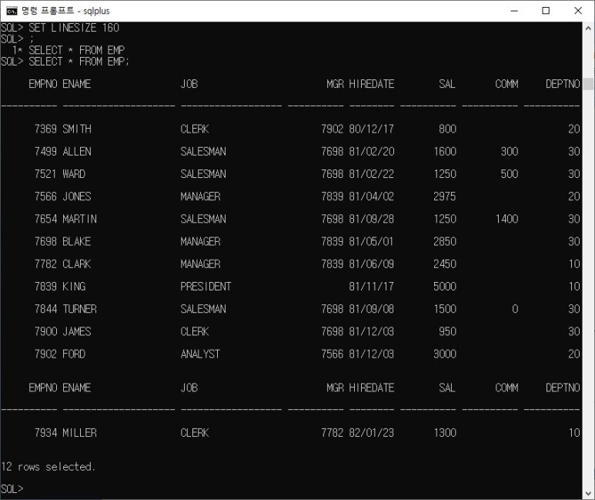The height and width of the screenshot is (500, 595).
Task: Click commission value 300
Action: pyautogui.click(x=510, y=152)
